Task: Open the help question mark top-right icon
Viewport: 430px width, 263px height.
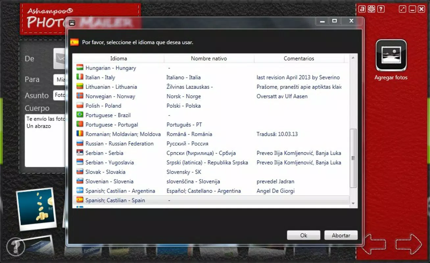Action: pyautogui.click(x=381, y=9)
